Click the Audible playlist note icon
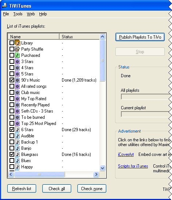Screen dimensions: 172x200 click(x=18, y=136)
